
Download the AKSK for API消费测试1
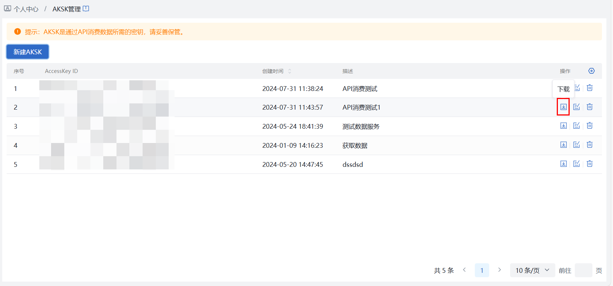tap(563, 107)
